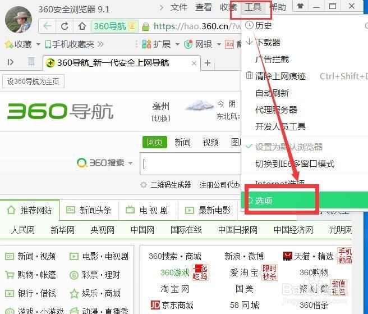This screenshot has width=368, height=314.
Task: Open the 文件 menu
Action: pos(179,7)
